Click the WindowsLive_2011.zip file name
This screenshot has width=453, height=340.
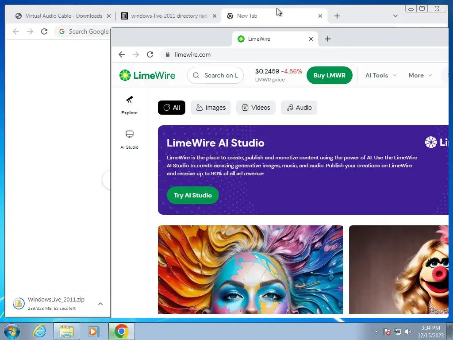point(56,300)
